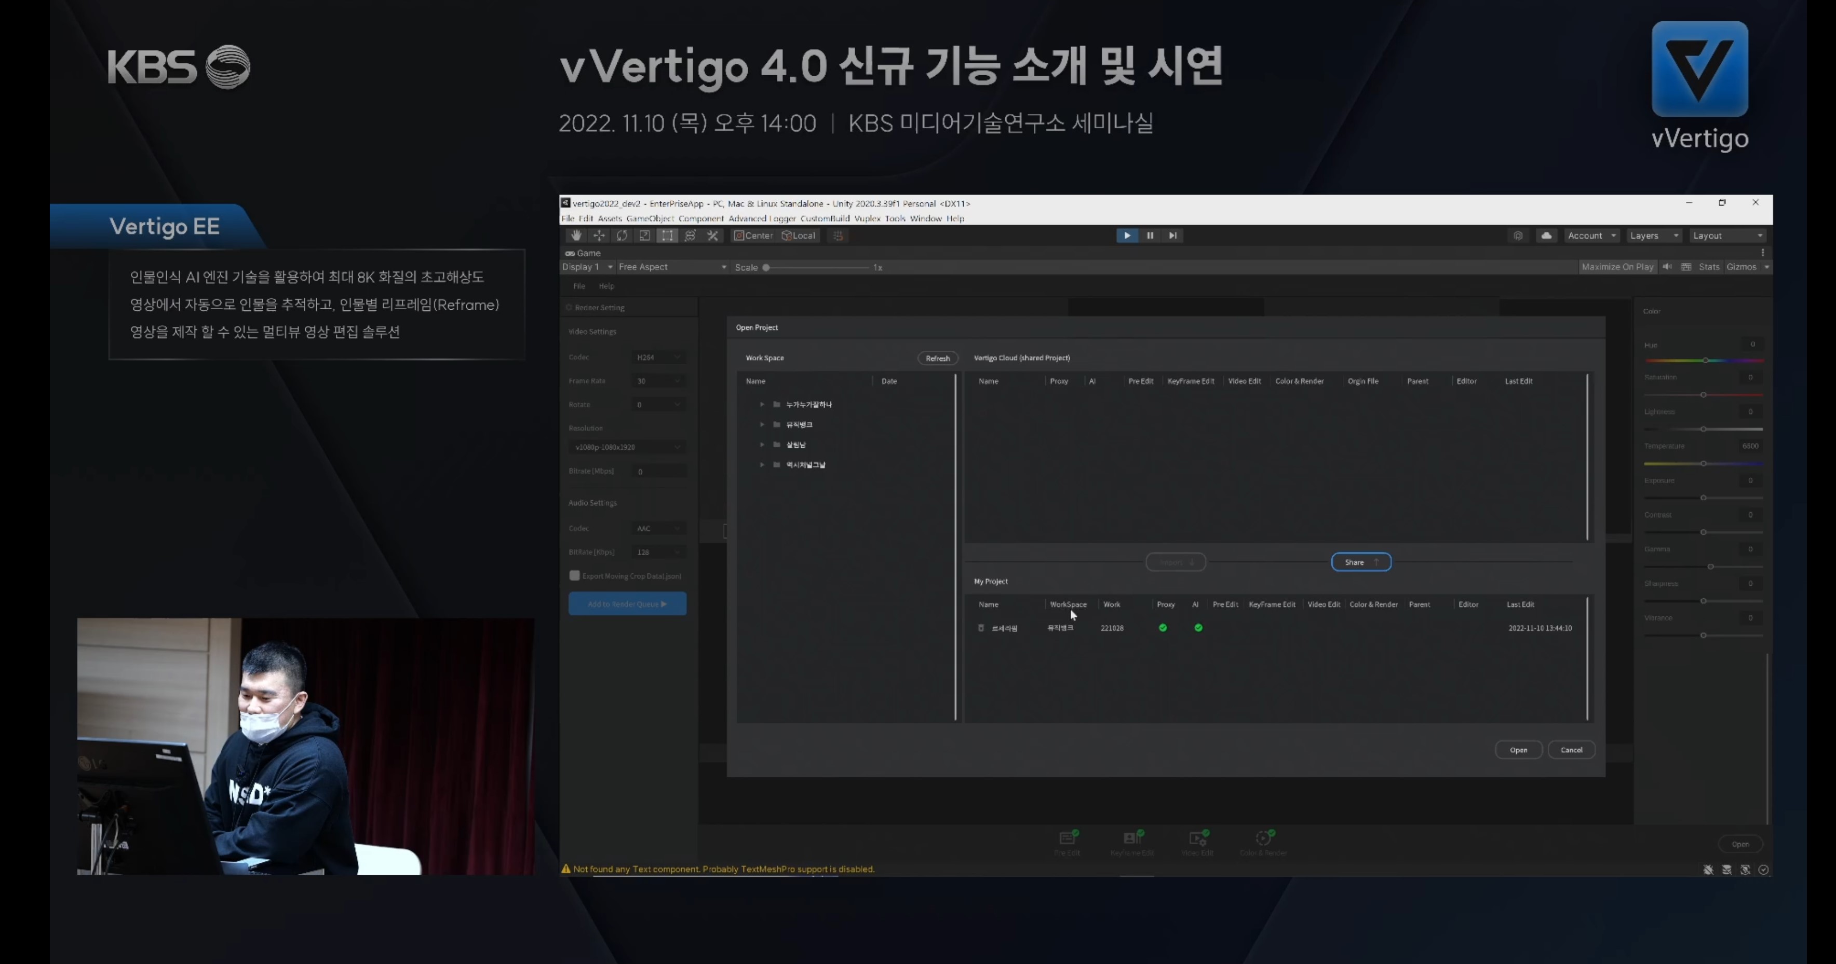The image size is (1836, 964).
Task: Click the Step frame button
Action: point(1172,236)
